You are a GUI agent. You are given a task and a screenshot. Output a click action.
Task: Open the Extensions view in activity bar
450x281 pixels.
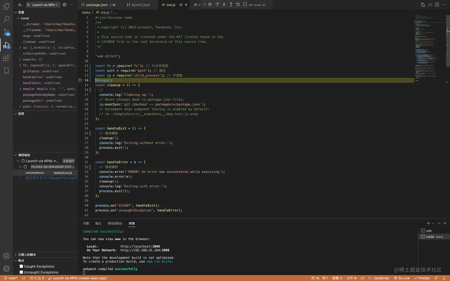(x=6, y=58)
